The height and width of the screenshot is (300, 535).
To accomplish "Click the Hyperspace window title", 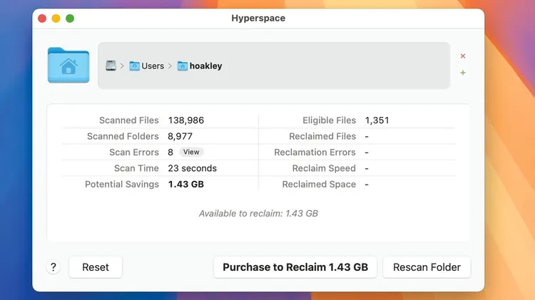I will click(x=258, y=19).
